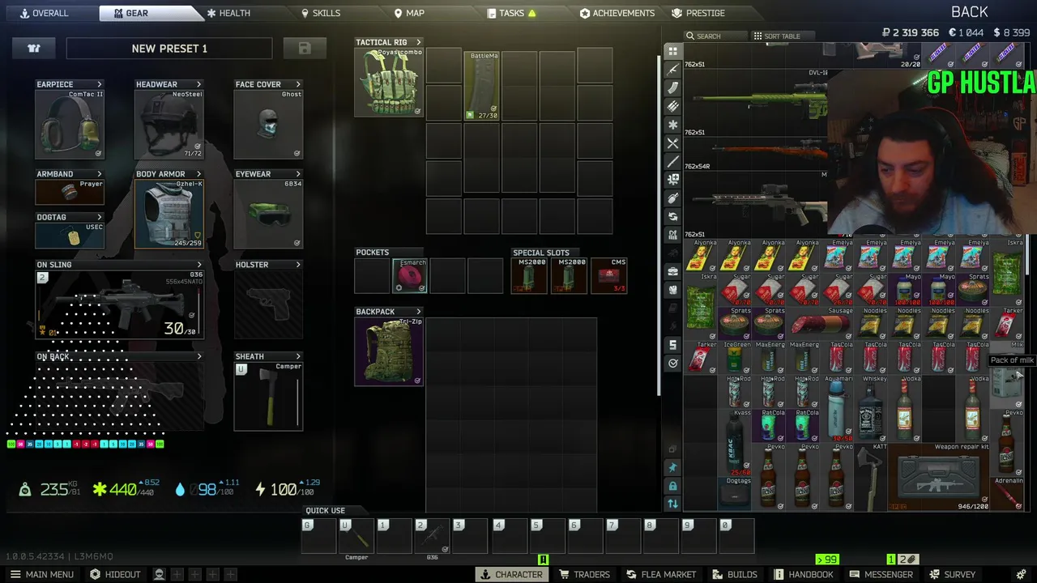Open the Traders screen
Viewport: 1037px width, 583px height.
[x=584, y=574]
